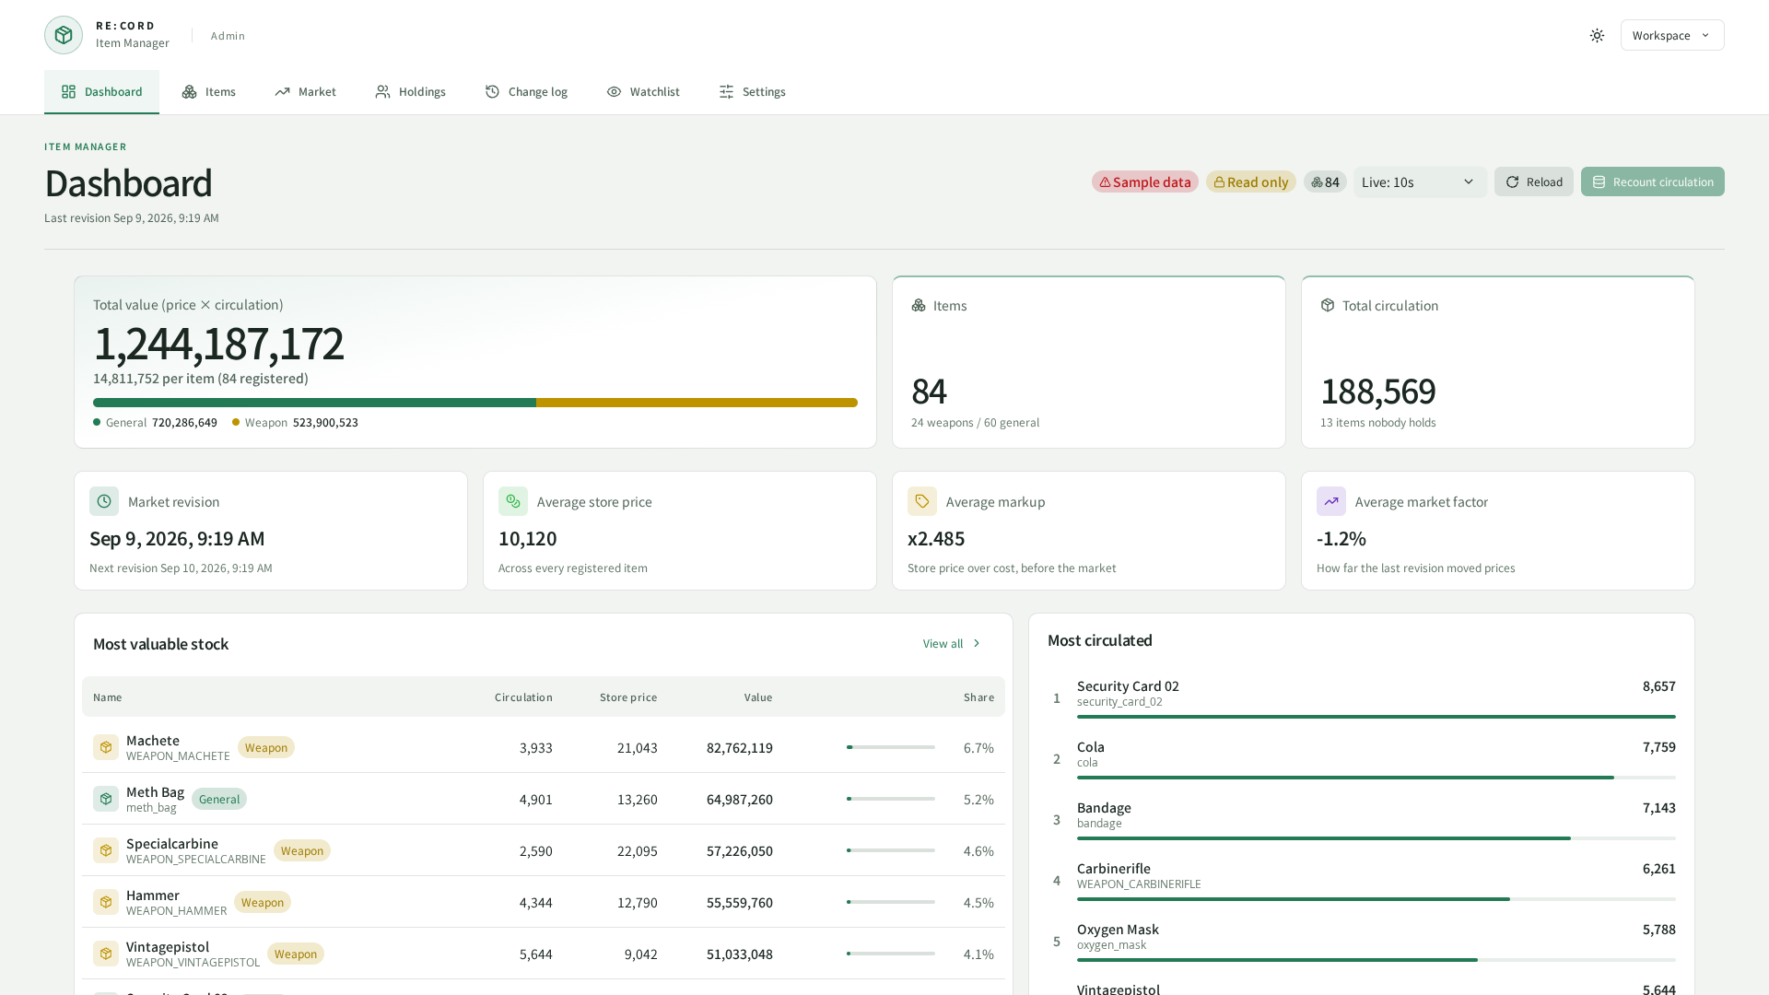Click the General tag on Meth Bag row
This screenshot has height=995, width=1769.
point(219,799)
